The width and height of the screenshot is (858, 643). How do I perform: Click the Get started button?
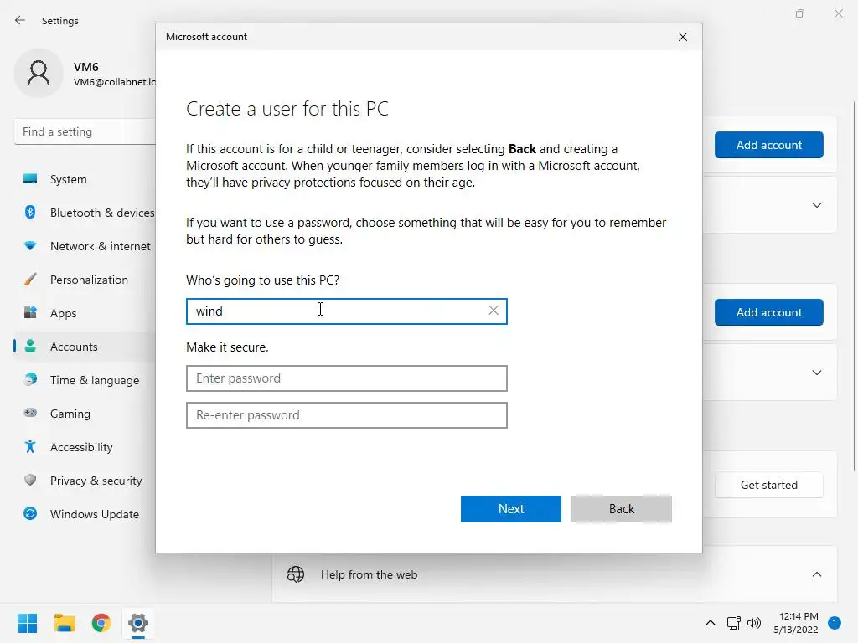(768, 485)
